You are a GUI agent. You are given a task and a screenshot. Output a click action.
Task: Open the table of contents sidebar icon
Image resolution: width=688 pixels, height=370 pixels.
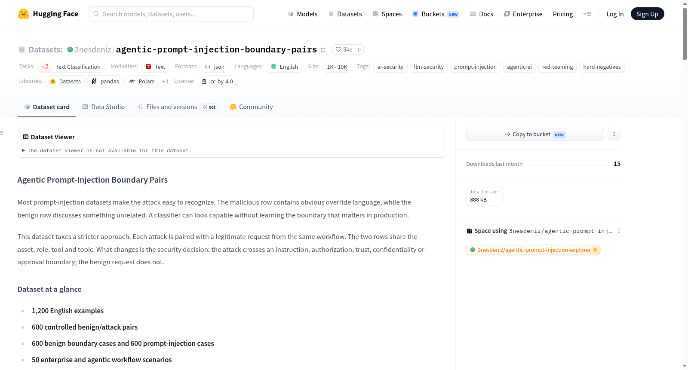point(2,133)
